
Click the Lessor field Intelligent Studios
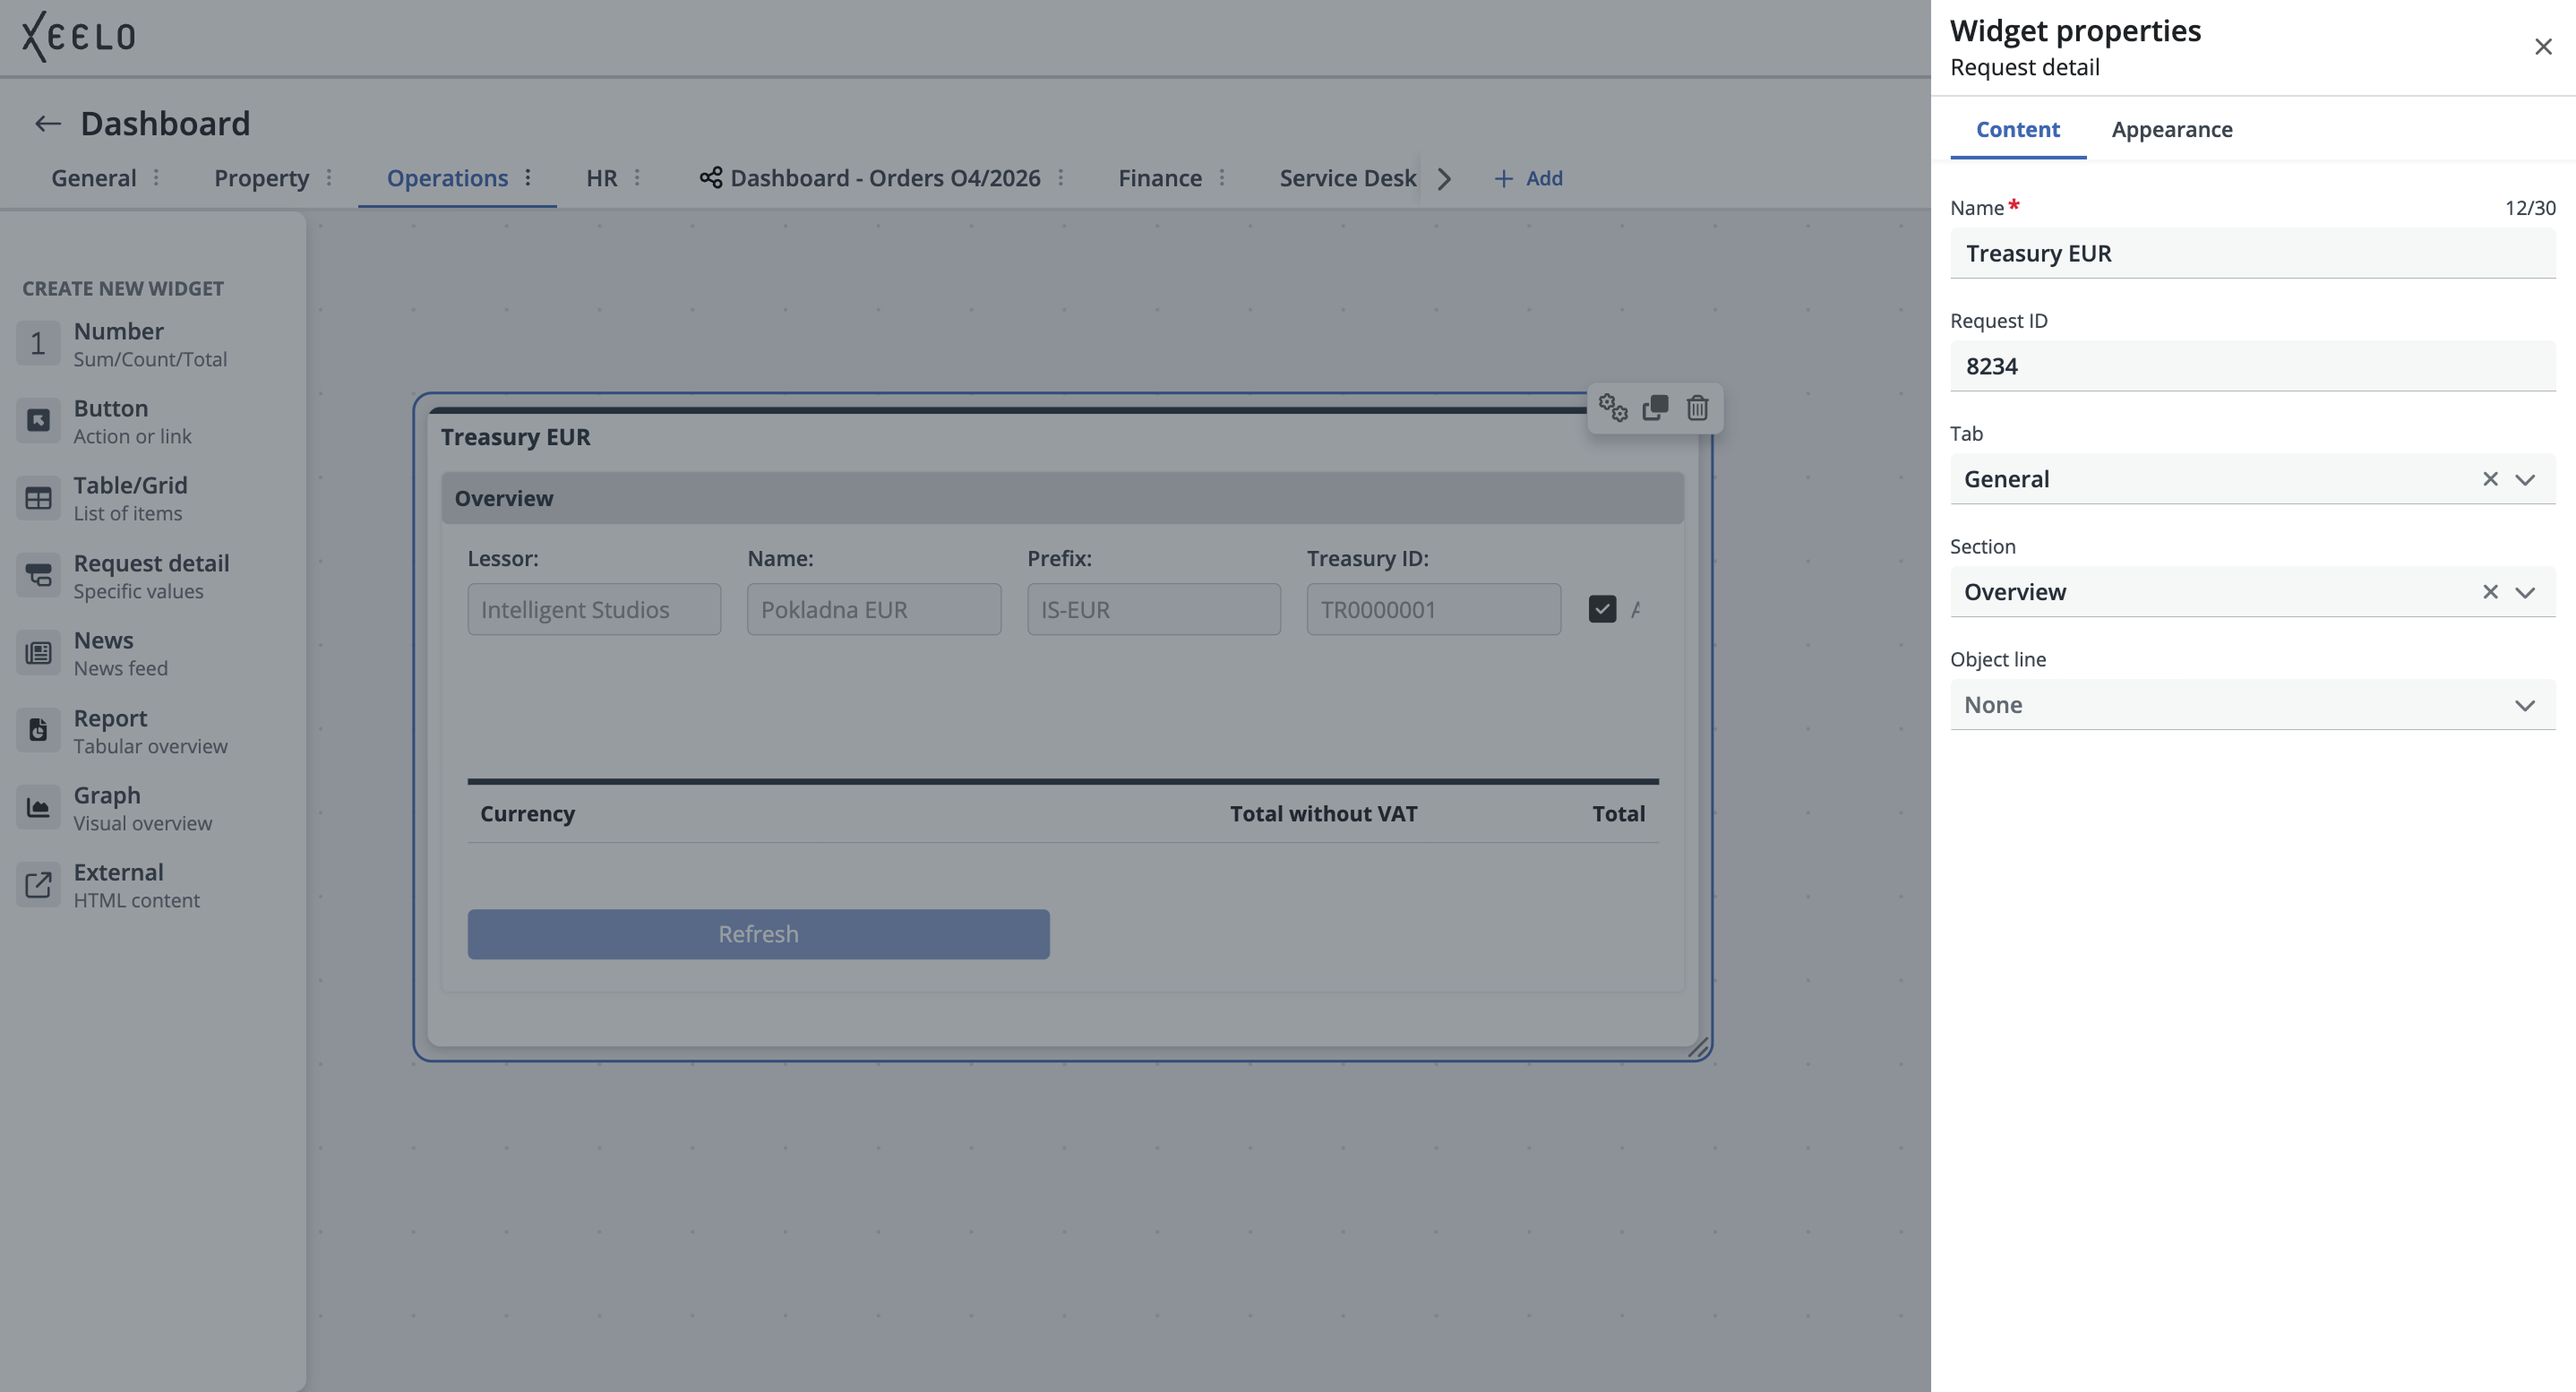click(x=594, y=609)
